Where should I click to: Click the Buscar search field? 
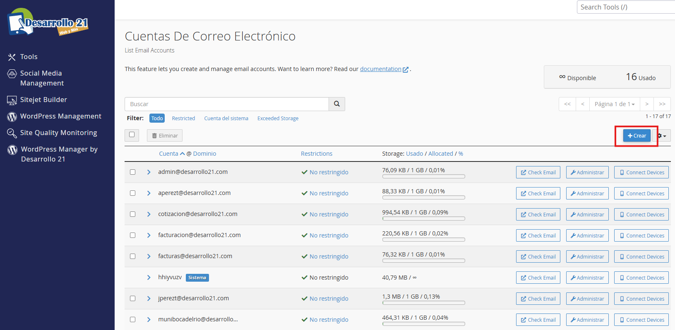227,104
